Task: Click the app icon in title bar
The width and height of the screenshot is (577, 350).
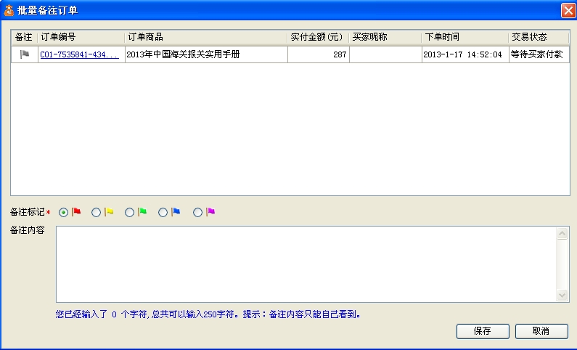Action: point(9,10)
